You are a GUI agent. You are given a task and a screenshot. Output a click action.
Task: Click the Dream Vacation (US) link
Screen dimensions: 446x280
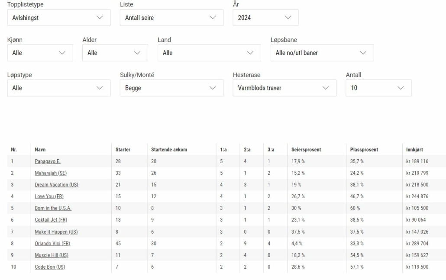click(x=56, y=185)
